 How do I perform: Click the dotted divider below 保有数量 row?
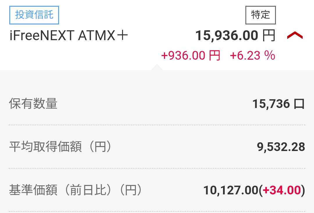157,125
